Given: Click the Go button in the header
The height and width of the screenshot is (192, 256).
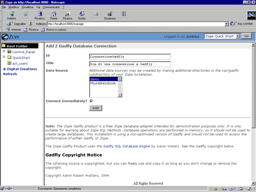Looking at the screenshot, I should [x=247, y=36].
